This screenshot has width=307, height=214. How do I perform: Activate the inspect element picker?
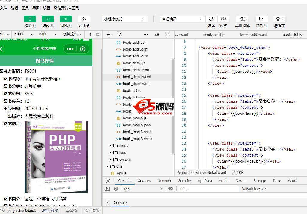coord(108,181)
